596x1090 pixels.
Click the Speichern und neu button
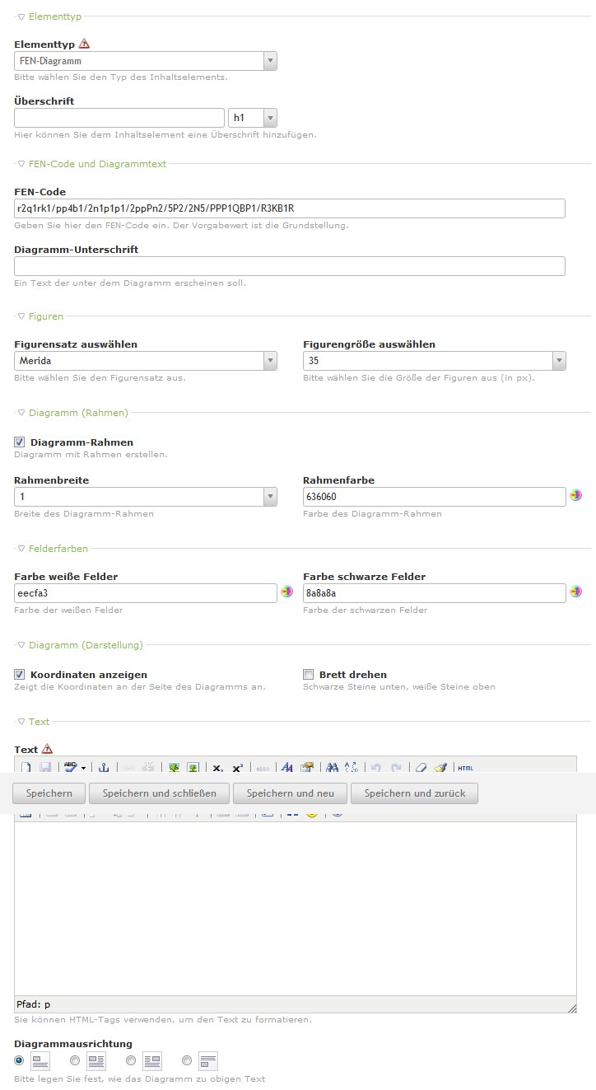coord(290,793)
